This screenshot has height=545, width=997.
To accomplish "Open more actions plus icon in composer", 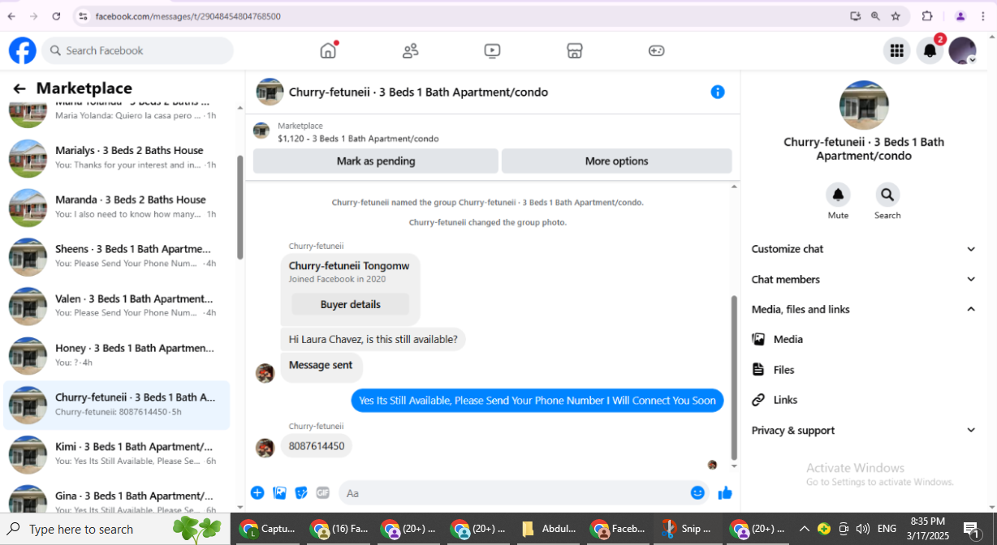I will [x=257, y=492].
